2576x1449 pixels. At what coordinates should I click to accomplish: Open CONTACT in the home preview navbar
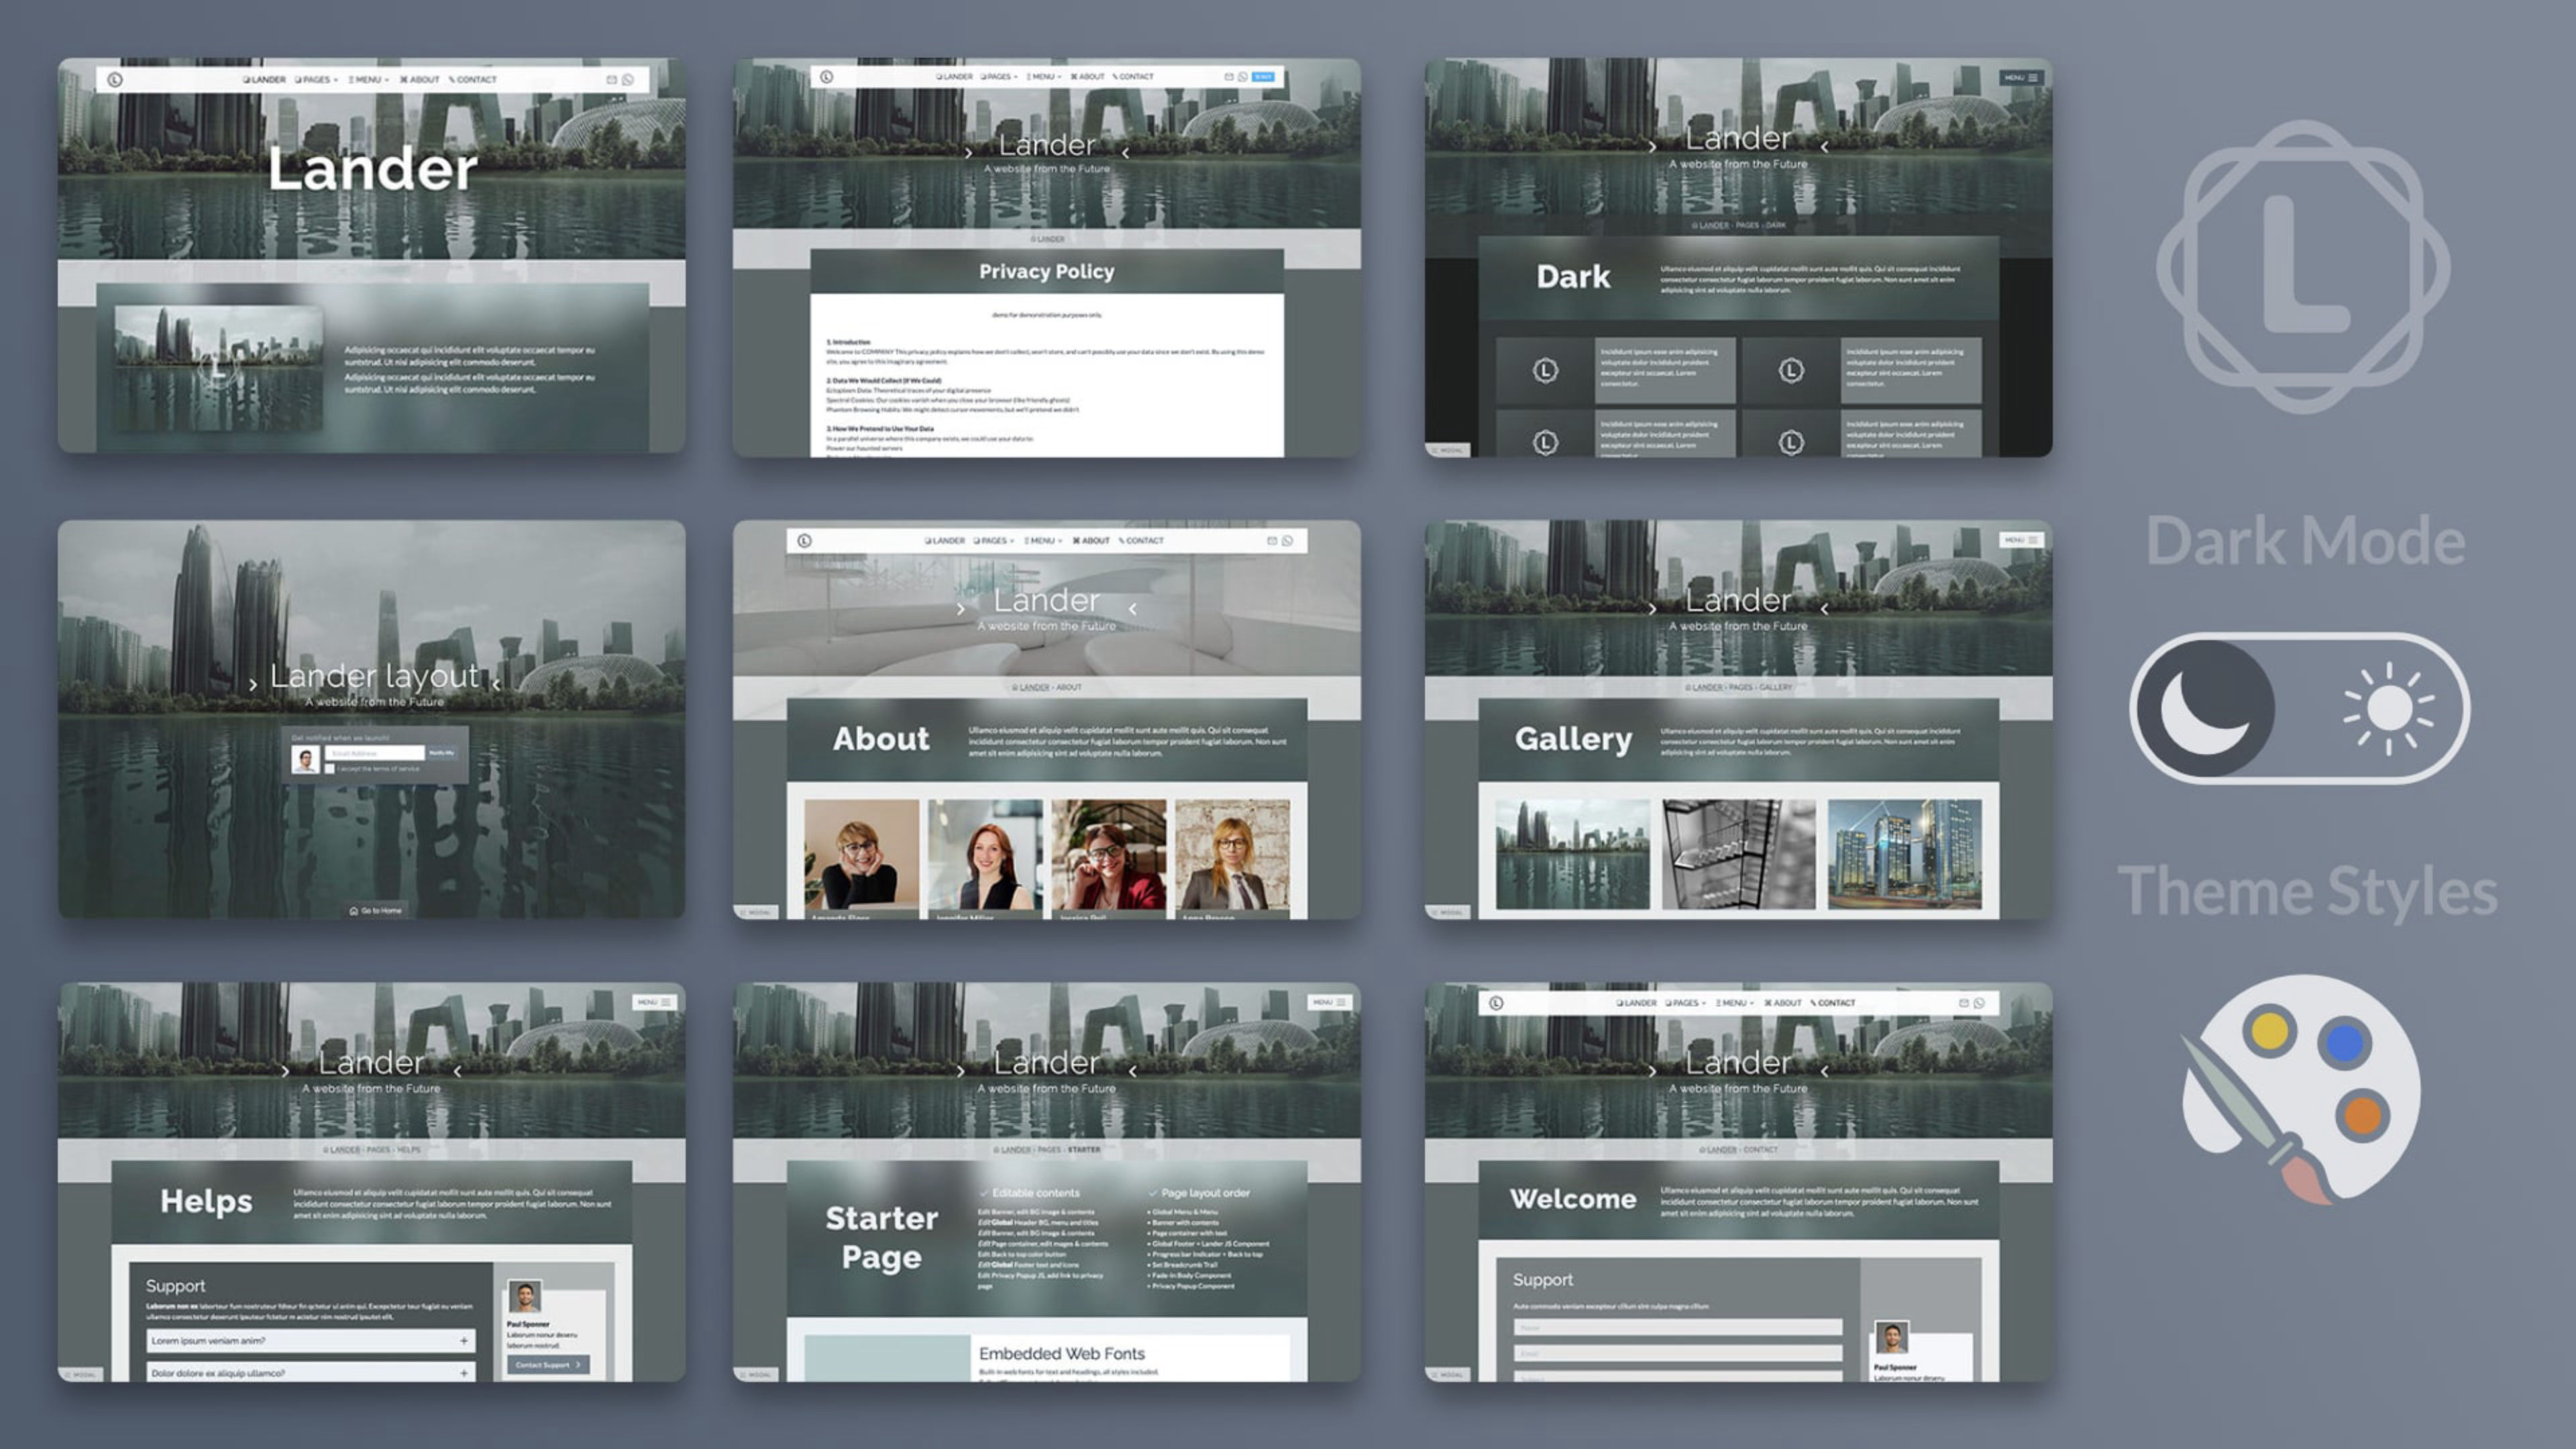(x=472, y=79)
